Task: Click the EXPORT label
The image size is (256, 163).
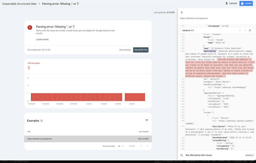Action: click(233, 3)
